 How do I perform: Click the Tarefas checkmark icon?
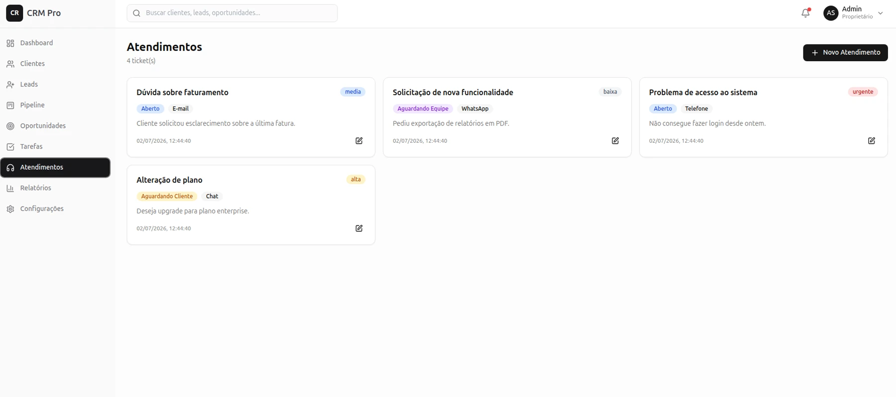[x=10, y=147]
